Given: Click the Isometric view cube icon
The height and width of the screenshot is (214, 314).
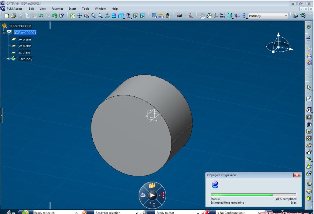Looking at the screenshot, I should (121, 16).
